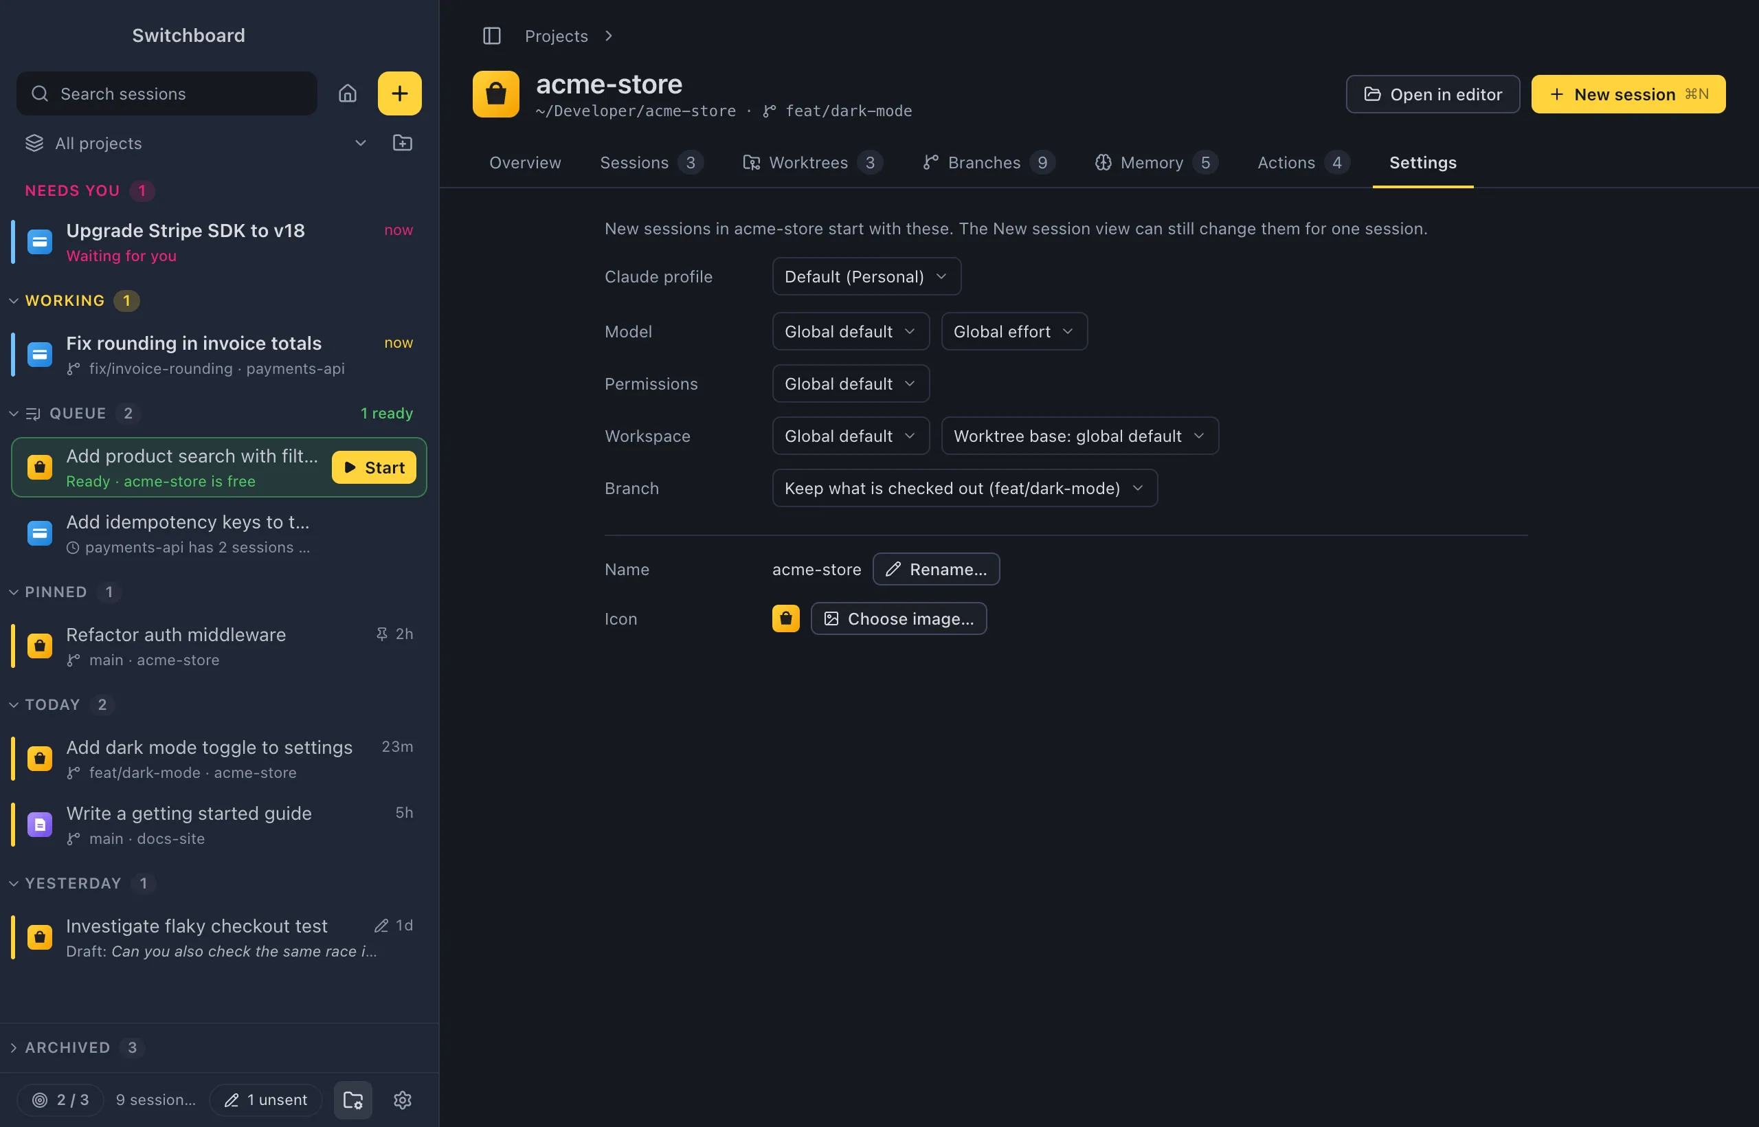Toggle the sidebar panel icon near Projects
The image size is (1759, 1127).
492,36
